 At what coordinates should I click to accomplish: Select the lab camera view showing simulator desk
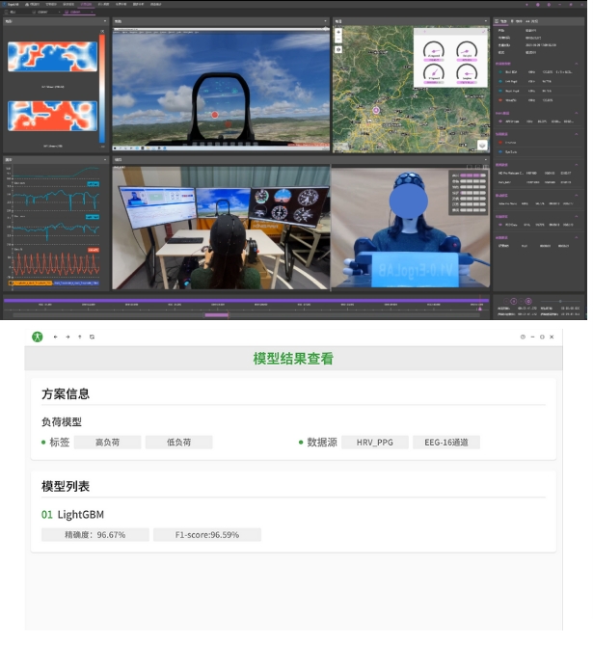coord(221,228)
